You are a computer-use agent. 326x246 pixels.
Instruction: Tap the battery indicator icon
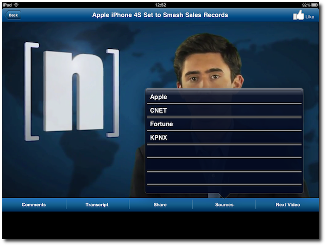click(x=315, y=5)
